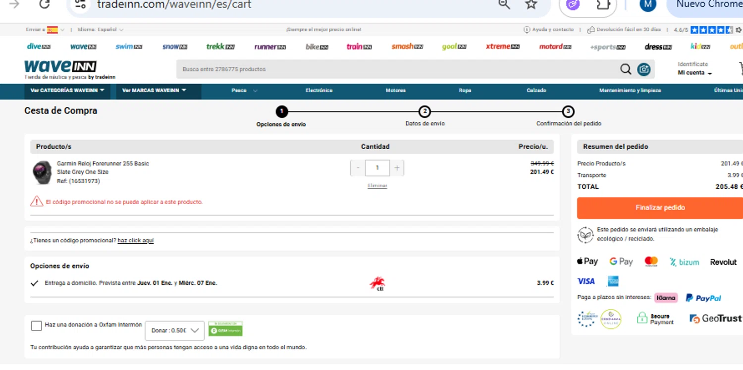Viewport: 743px width, 370px height.
Task: Go to dressinn store logo
Action: (x=658, y=47)
